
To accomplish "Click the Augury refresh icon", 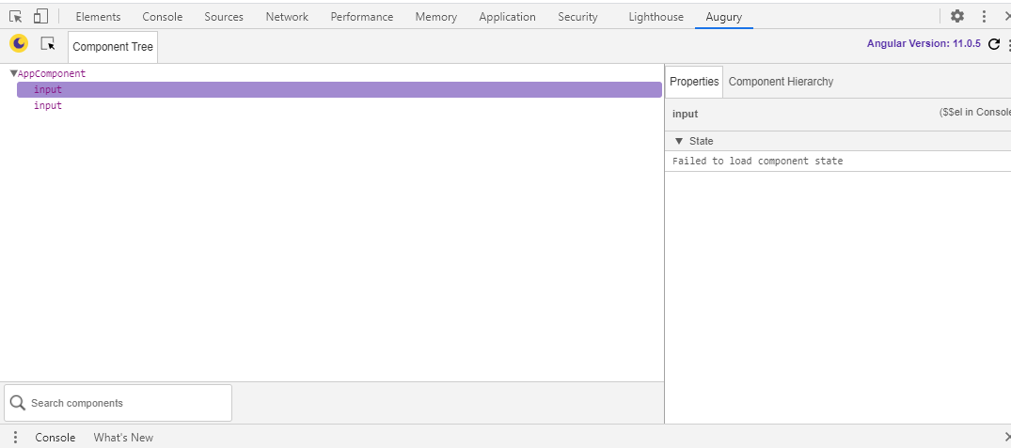I will (994, 44).
